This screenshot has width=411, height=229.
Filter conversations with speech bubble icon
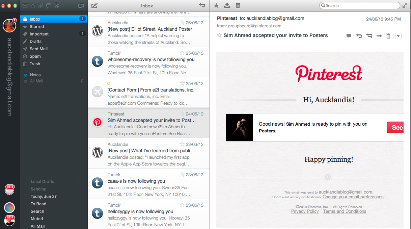pyautogui.click(x=49, y=6)
